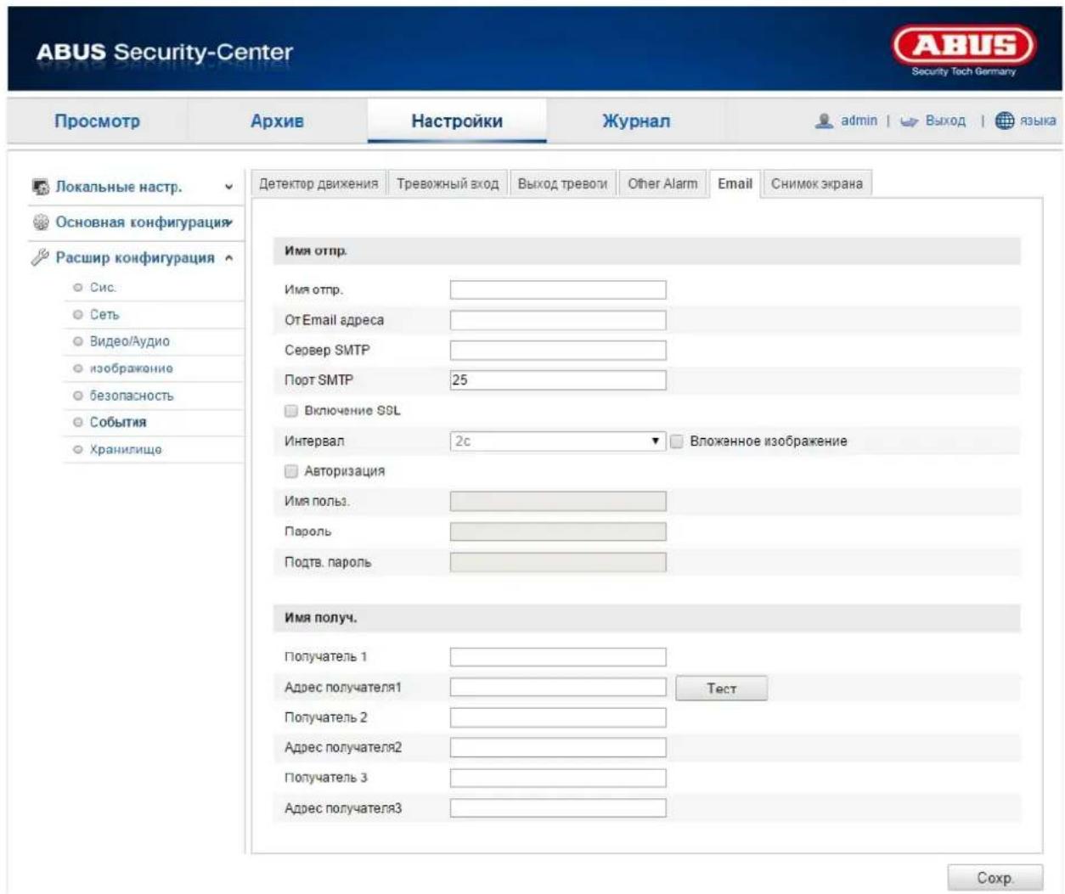The height and width of the screenshot is (894, 1065).
Task: Click the Получатель 2 field
Action: 558,717
